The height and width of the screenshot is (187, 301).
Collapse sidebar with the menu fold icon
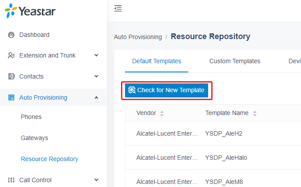click(x=118, y=8)
